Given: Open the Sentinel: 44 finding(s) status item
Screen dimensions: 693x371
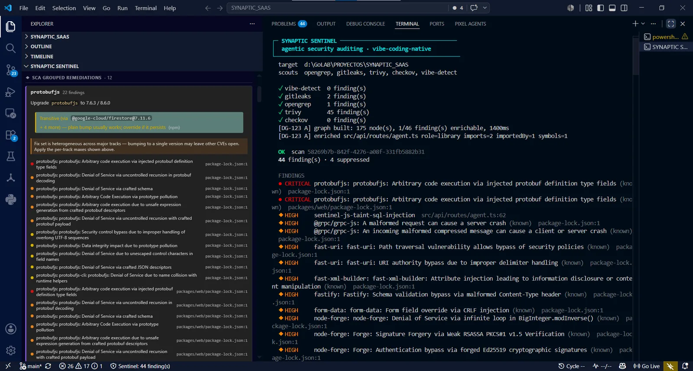Looking at the screenshot, I should [x=140, y=366].
